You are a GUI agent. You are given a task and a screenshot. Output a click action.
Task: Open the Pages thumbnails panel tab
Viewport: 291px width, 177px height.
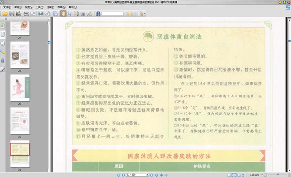3,34
